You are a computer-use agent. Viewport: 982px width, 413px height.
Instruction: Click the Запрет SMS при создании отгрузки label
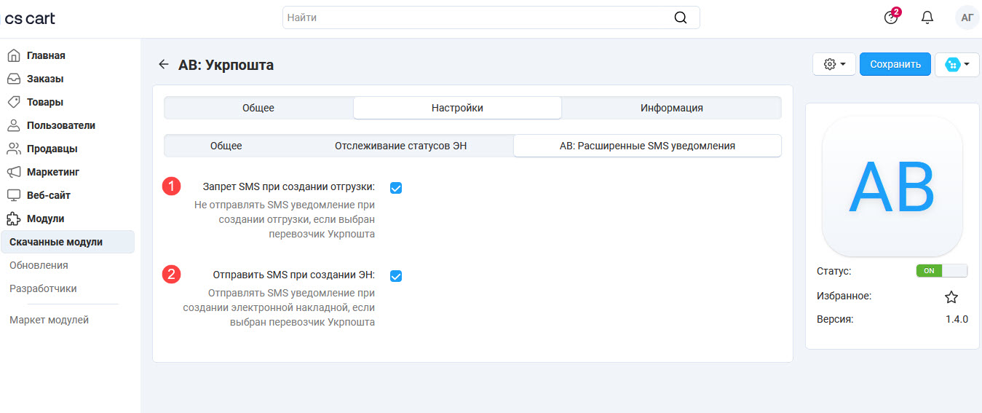289,187
